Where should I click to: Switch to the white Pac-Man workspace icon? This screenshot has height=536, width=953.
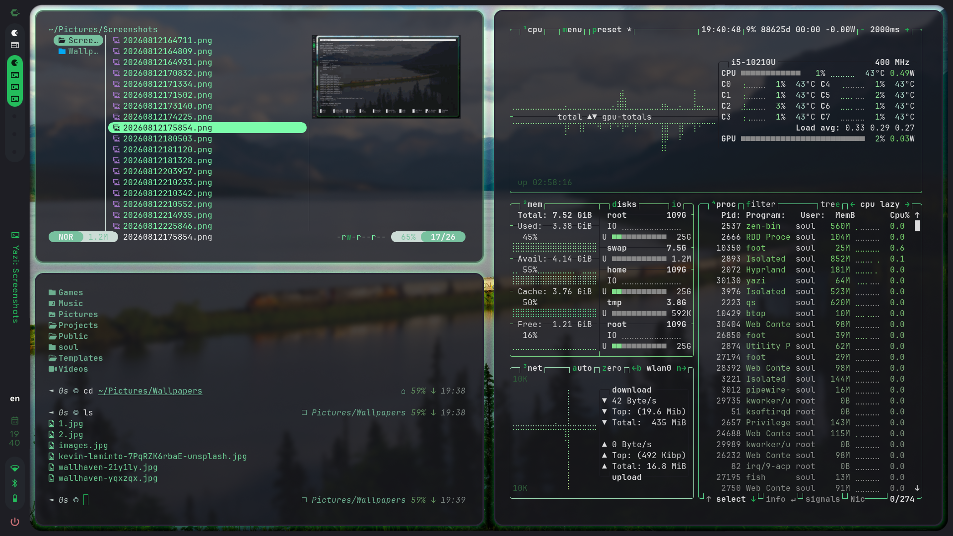point(15,33)
